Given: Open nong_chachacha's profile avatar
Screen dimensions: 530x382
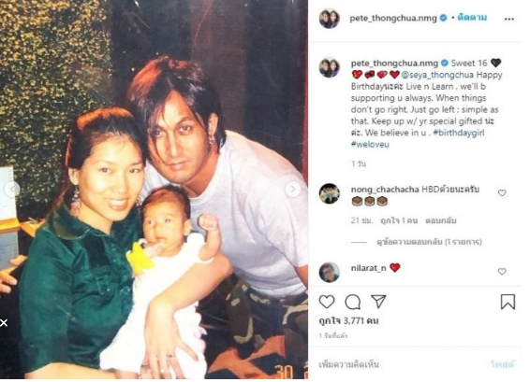Looking at the screenshot, I should pyautogui.click(x=330, y=193).
